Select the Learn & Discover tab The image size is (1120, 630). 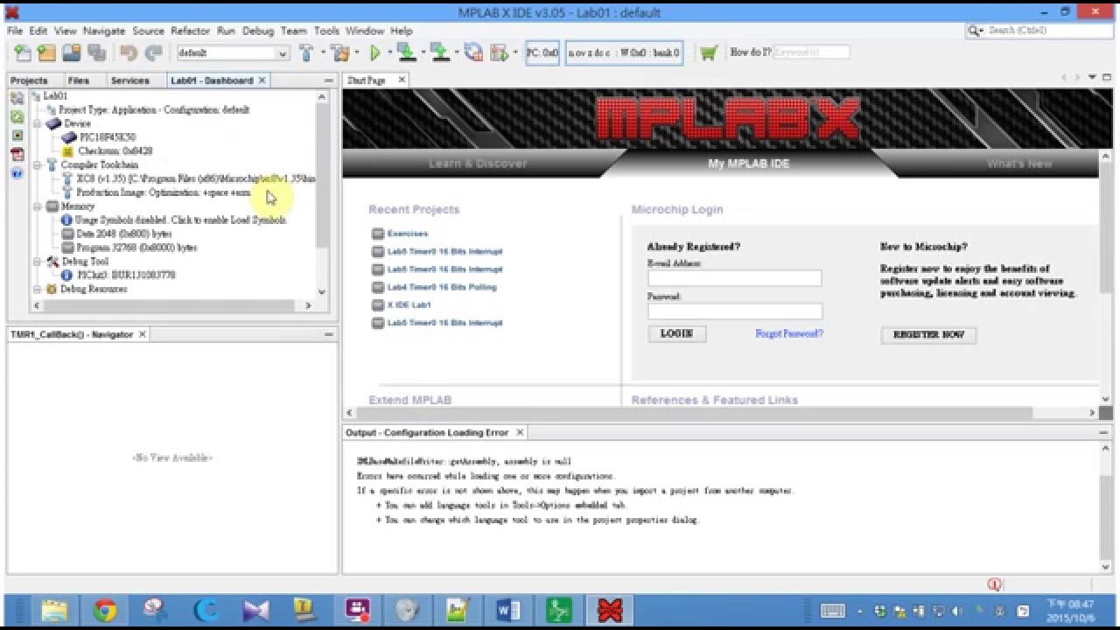click(x=478, y=164)
